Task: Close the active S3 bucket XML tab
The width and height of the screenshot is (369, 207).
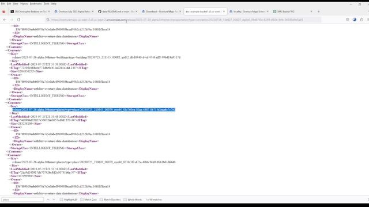Action: point(224,11)
